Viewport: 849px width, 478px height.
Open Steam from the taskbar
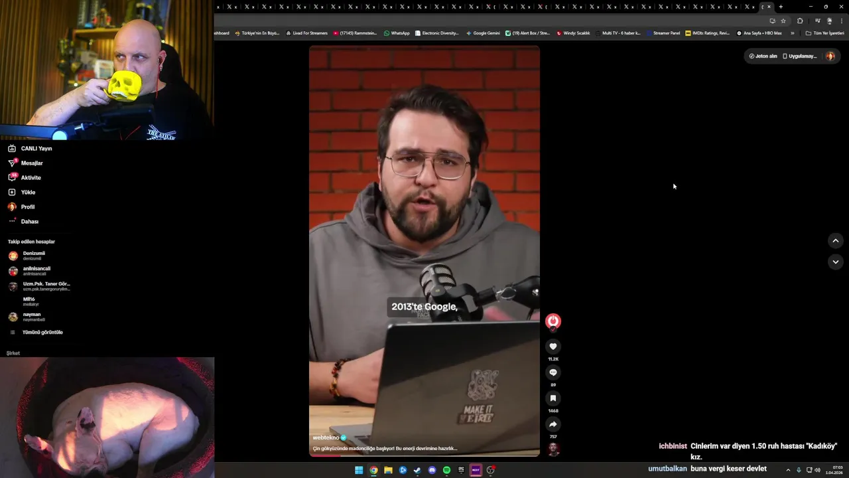click(x=417, y=470)
